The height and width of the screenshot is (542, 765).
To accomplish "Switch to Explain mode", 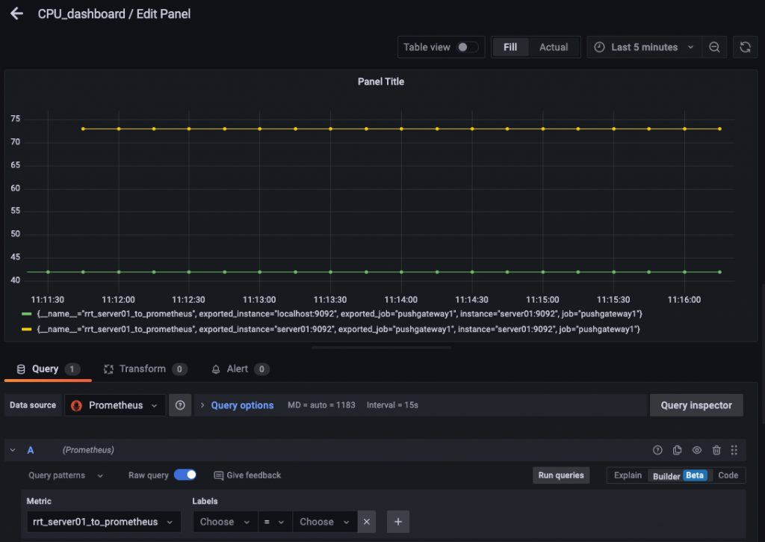I will pos(628,475).
